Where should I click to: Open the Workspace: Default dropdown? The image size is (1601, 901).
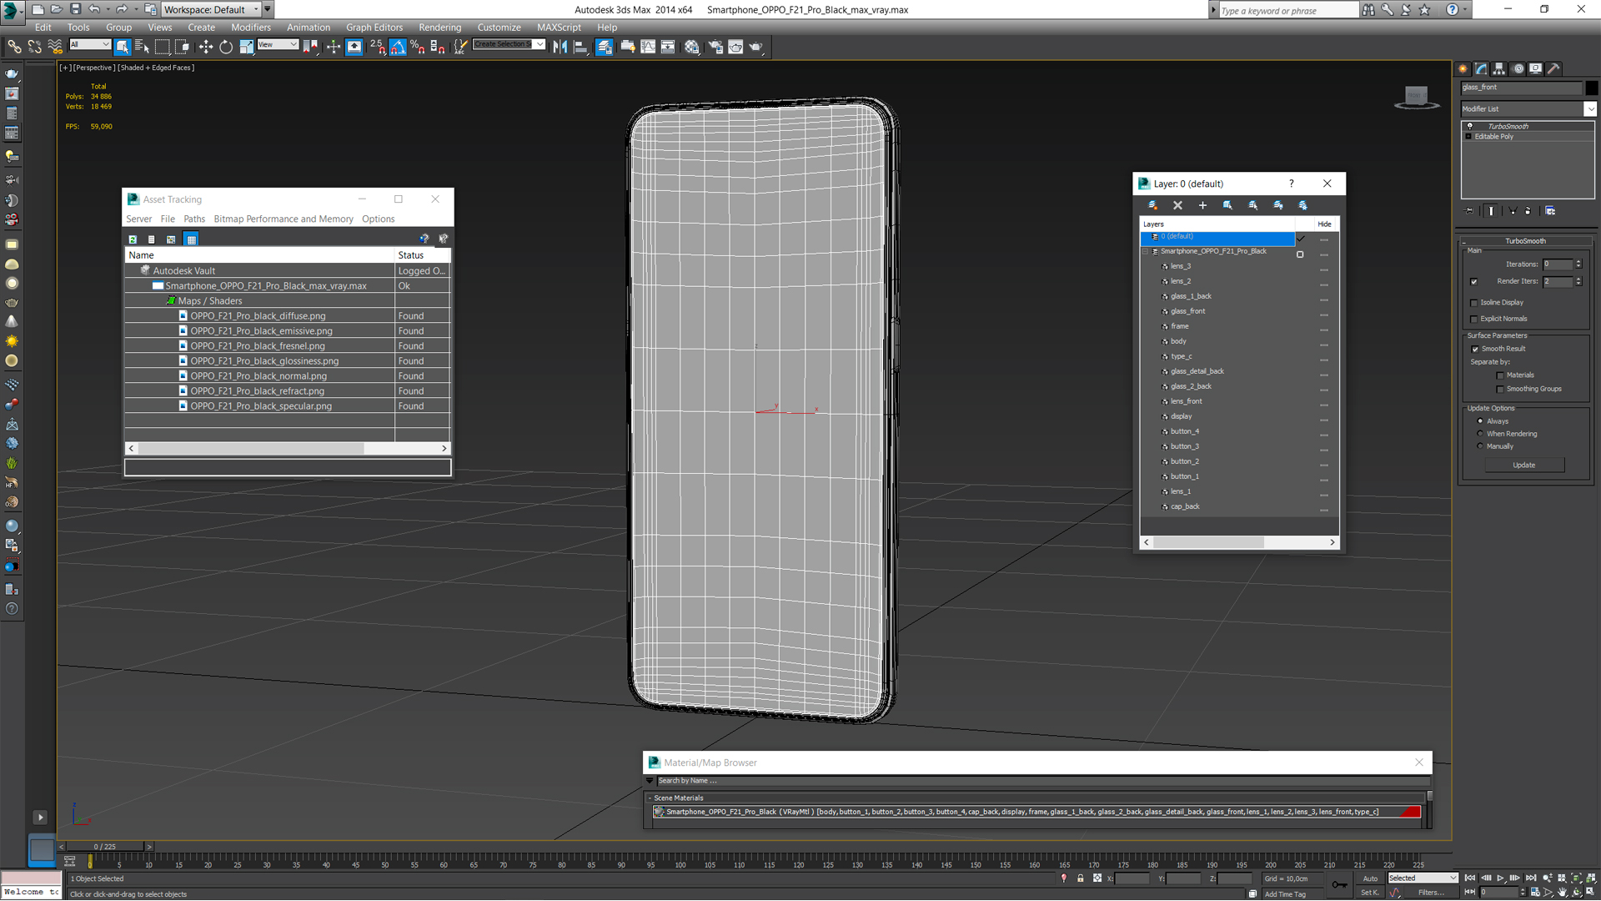210,9
